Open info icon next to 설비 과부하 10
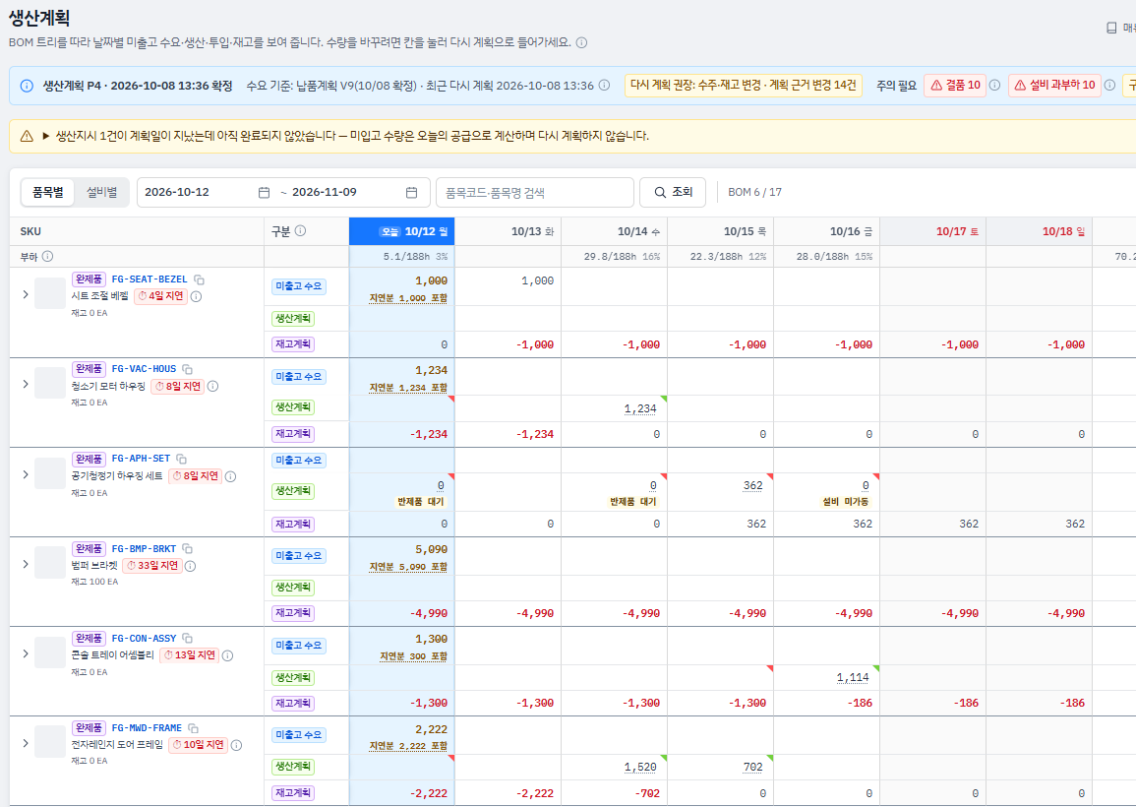 tap(1109, 86)
